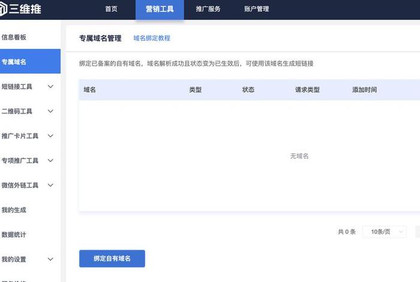Image resolution: width=420 pixels, height=282 pixels.
Task: Expand the 专项推广工具 chevron
Action: tap(50, 160)
